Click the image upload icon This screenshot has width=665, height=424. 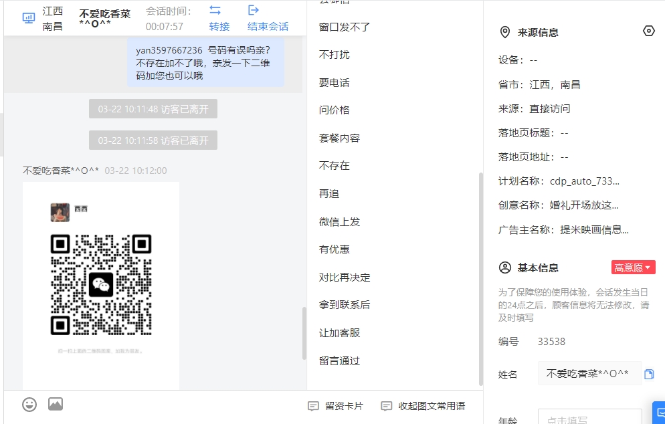56,404
